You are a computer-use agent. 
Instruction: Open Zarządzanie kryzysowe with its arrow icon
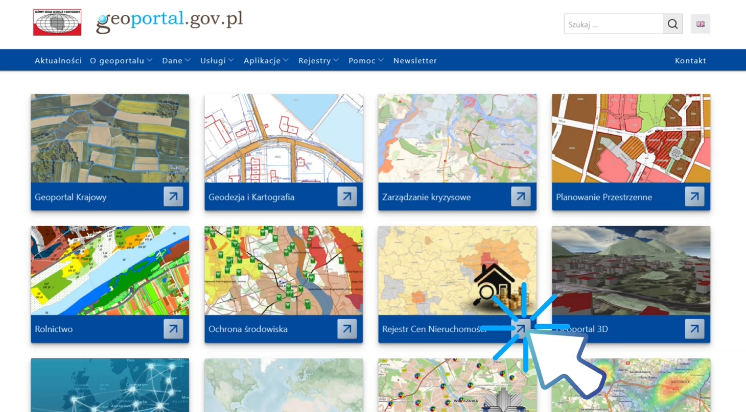[521, 197]
